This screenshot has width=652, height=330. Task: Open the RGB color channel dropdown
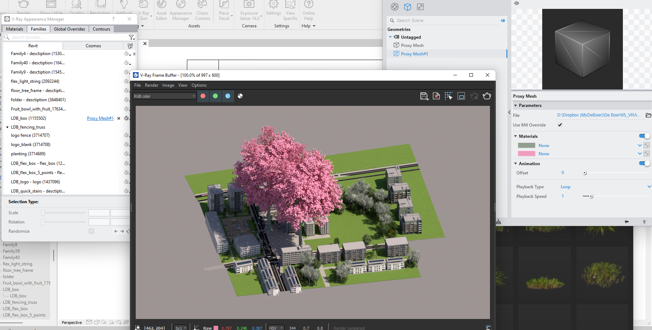[x=165, y=96]
